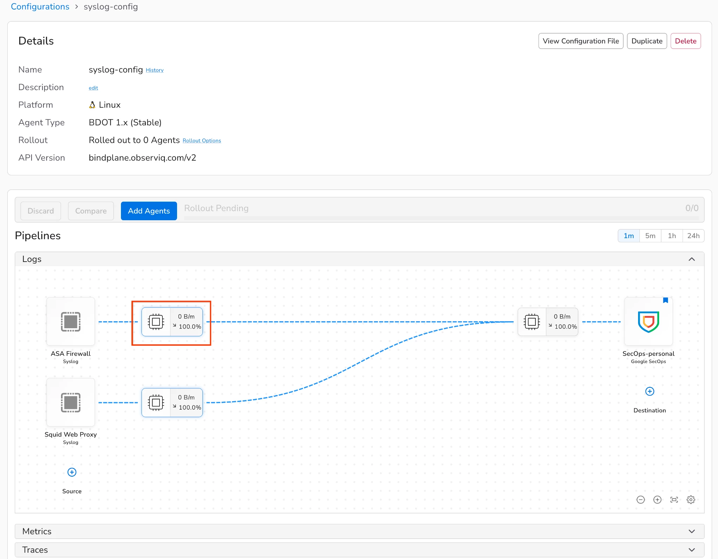Add a new Destination with plus icon
718x559 pixels.
[x=650, y=391]
